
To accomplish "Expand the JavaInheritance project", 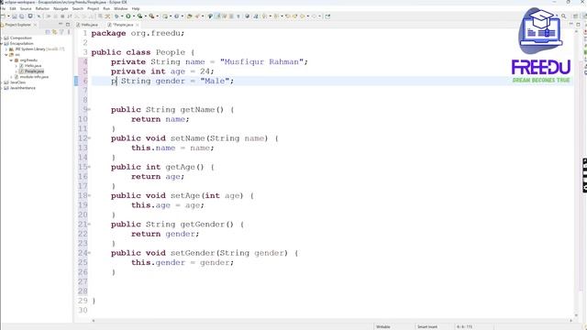I will pyautogui.click(x=2, y=88).
